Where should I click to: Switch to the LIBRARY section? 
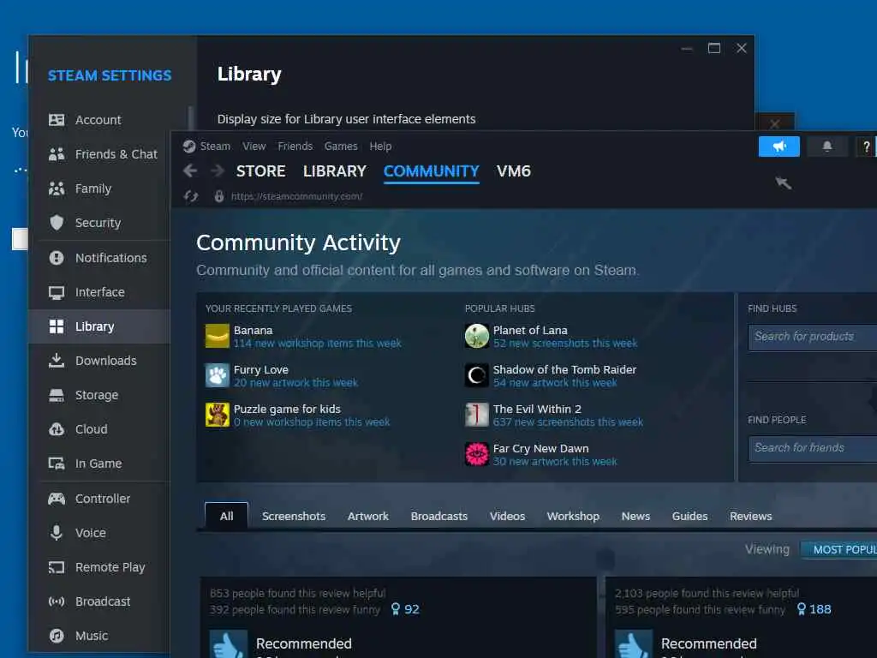point(335,171)
